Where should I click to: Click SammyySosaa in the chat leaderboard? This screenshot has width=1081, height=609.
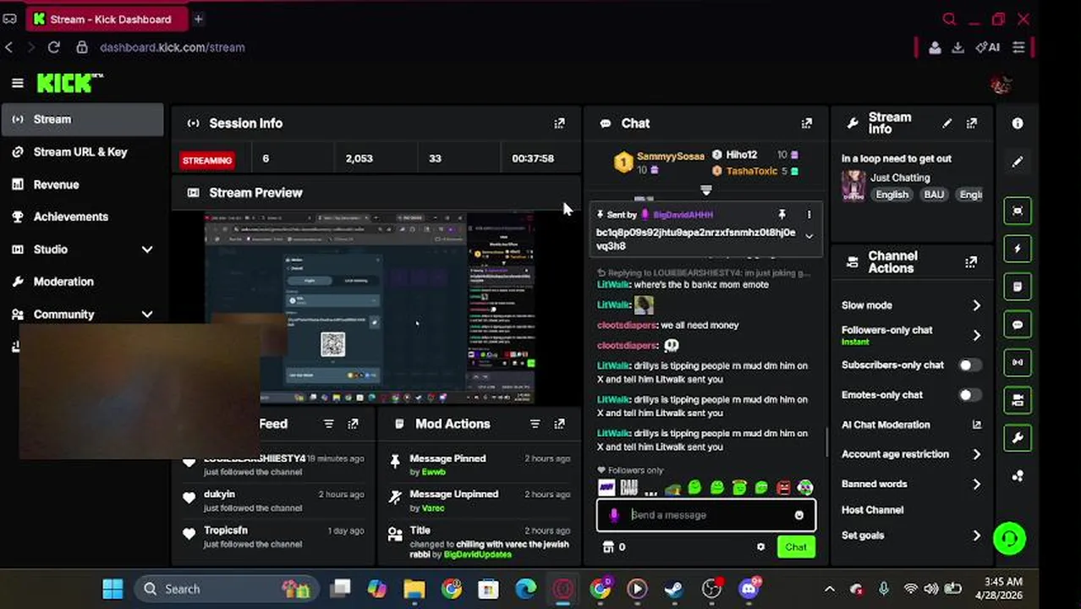click(x=670, y=156)
